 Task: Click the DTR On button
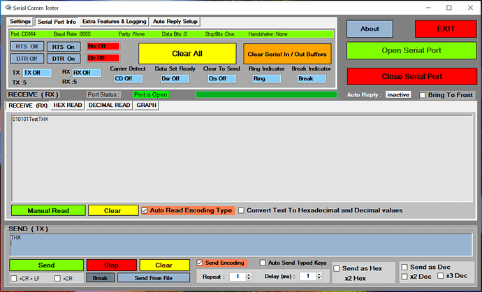tap(64, 59)
